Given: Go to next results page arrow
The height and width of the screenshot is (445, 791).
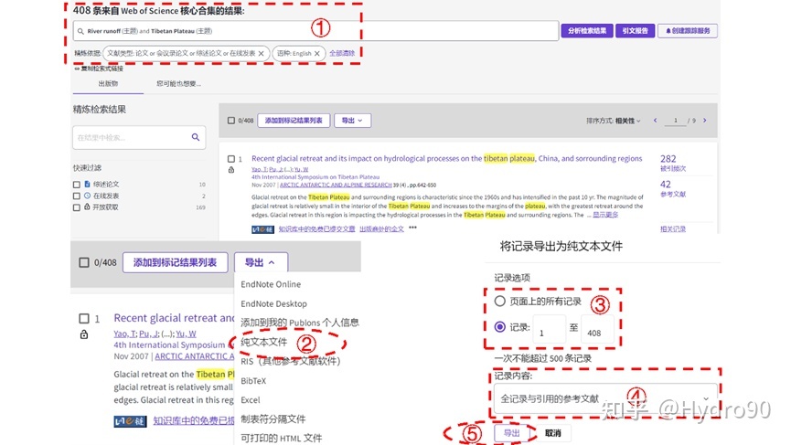Looking at the screenshot, I should [x=703, y=121].
